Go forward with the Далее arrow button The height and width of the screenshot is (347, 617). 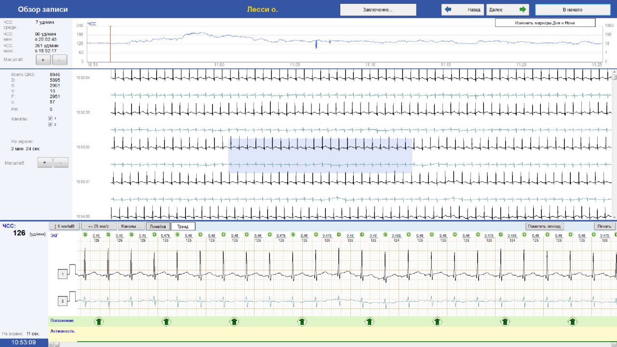(x=508, y=10)
